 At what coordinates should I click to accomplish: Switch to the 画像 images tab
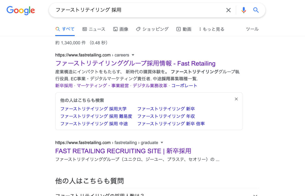click(121, 29)
